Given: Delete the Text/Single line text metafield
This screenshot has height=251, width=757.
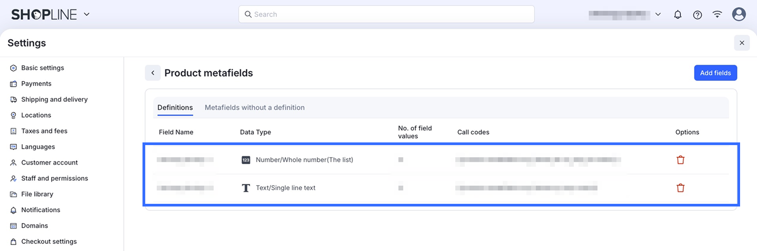Looking at the screenshot, I should [680, 188].
